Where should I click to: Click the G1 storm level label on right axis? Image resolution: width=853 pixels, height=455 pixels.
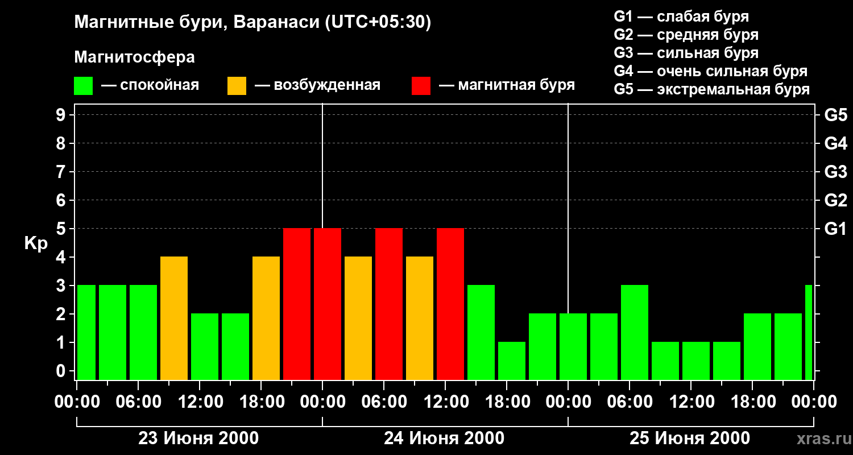click(835, 229)
